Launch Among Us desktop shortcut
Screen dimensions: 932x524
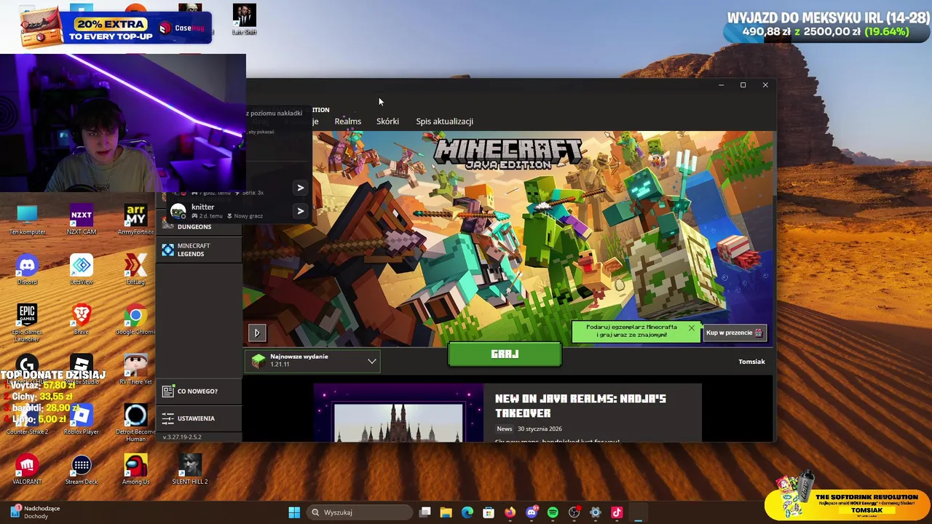(135, 469)
